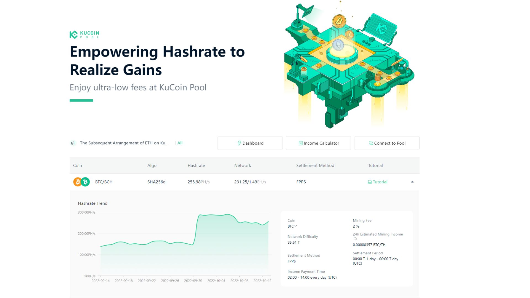The image size is (530, 298).
Task: Click the Connect to Pool button
Action: [x=387, y=143]
